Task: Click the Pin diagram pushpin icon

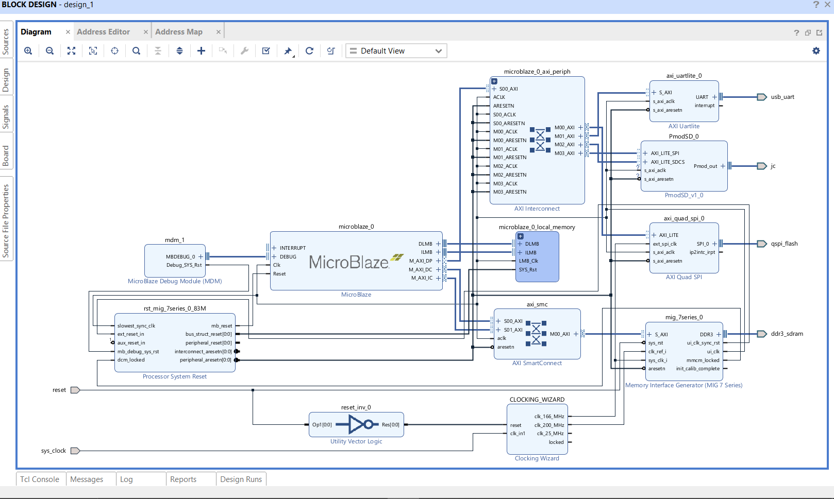Action: [288, 51]
